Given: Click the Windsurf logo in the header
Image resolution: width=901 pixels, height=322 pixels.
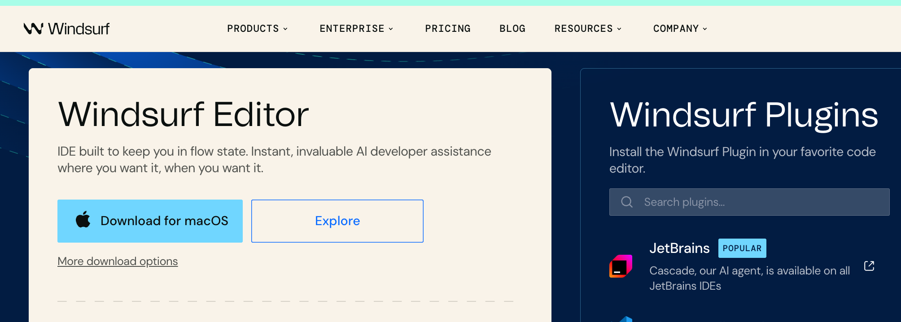Looking at the screenshot, I should tap(66, 29).
